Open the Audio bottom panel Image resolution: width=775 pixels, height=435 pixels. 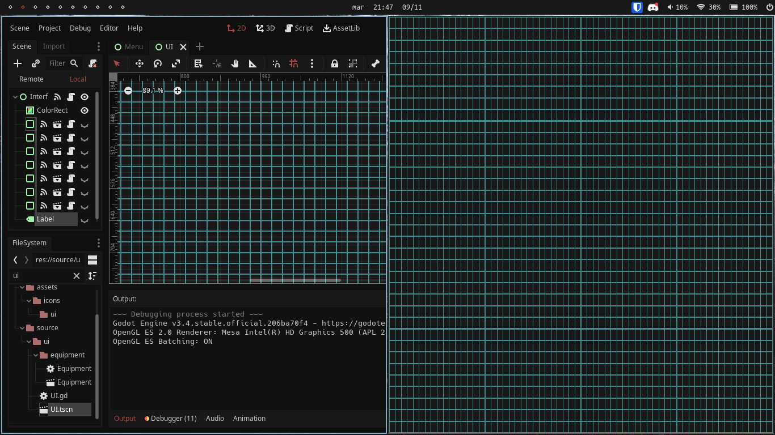click(x=215, y=419)
